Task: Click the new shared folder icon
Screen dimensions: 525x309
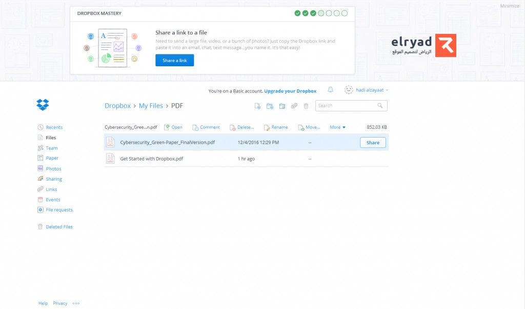Action: (282, 106)
